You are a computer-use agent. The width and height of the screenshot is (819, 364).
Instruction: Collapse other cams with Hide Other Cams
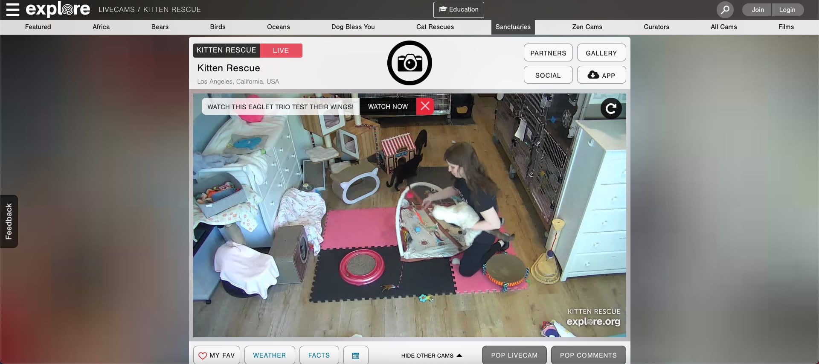pos(432,355)
